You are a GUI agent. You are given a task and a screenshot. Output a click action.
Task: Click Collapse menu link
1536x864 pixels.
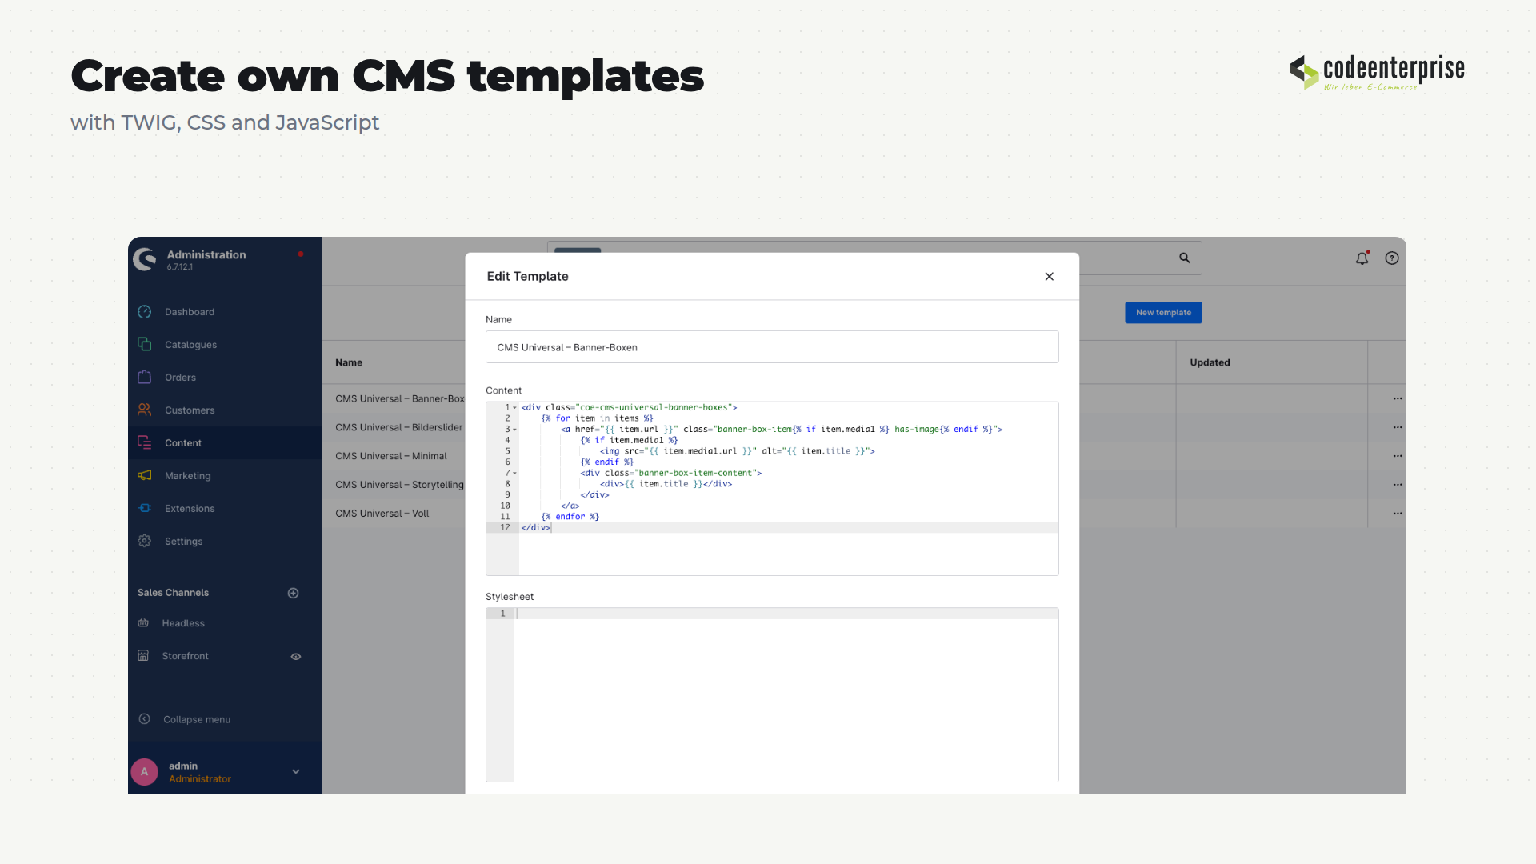coord(197,720)
